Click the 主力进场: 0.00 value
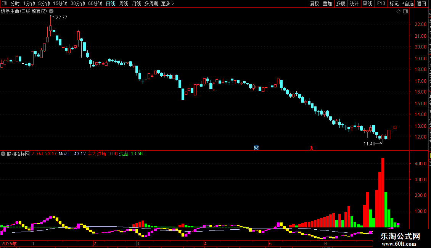This screenshot has height=248, width=431. coord(103,154)
